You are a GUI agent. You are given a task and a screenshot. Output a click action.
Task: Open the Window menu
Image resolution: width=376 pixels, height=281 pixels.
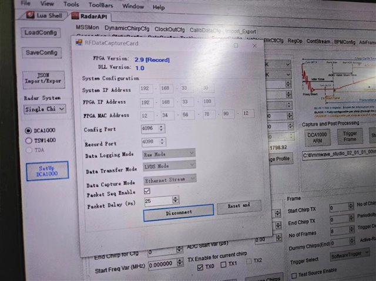coord(133,6)
